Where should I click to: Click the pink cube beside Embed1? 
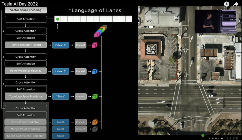[94, 45]
